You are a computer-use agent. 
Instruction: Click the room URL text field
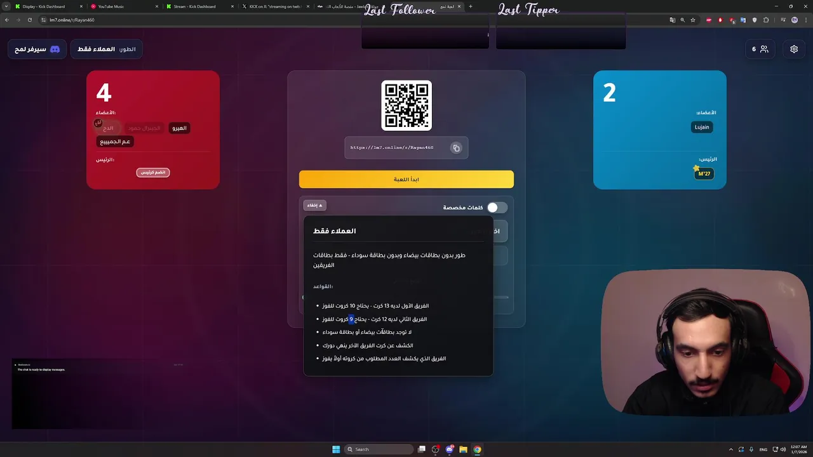pos(406,148)
